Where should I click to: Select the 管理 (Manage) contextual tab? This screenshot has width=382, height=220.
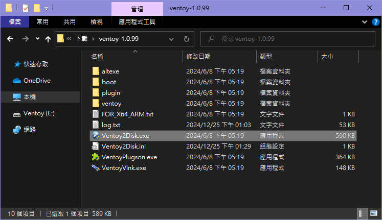click(x=137, y=9)
